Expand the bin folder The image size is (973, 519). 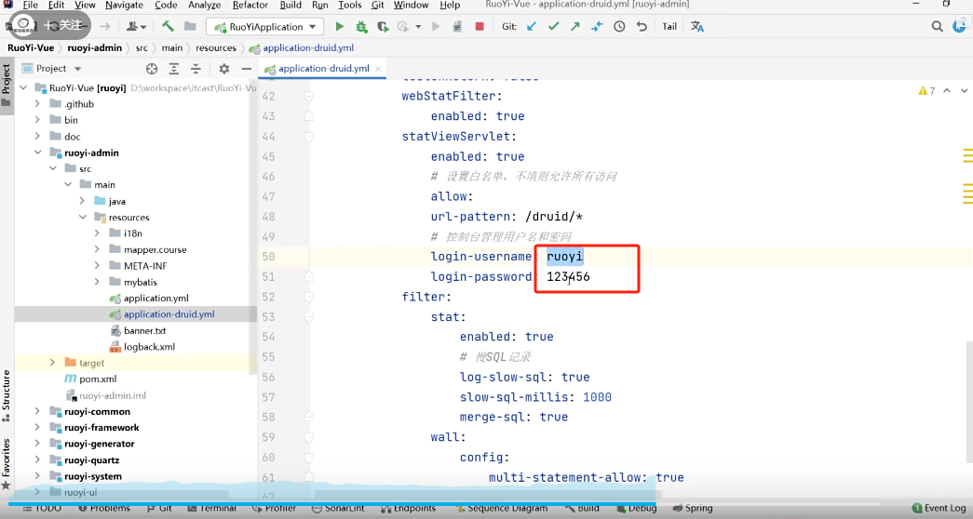click(x=37, y=120)
